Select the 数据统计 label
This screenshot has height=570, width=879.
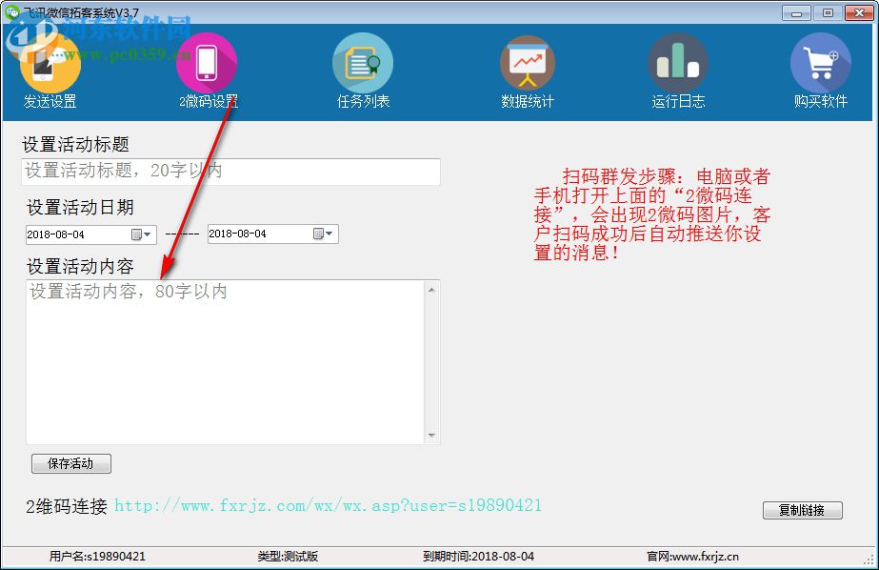(x=528, y=102)
